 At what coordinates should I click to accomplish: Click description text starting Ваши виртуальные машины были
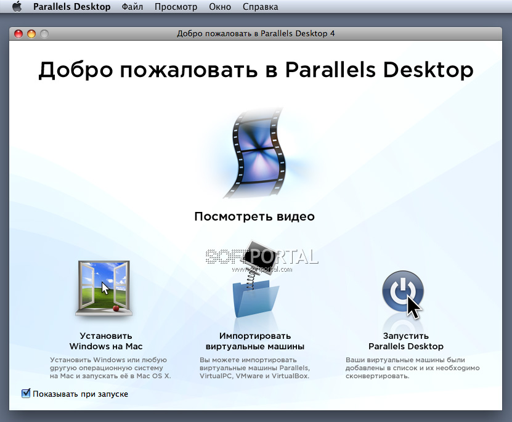tap(412, 368)
